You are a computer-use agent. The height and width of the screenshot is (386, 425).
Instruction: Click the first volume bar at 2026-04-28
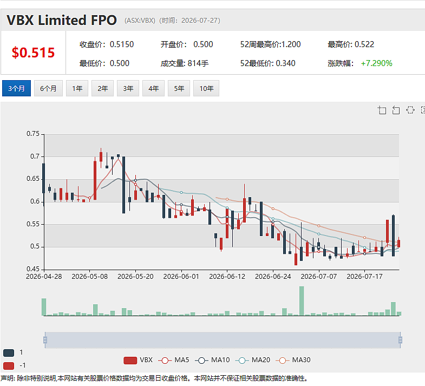point(44,307)
